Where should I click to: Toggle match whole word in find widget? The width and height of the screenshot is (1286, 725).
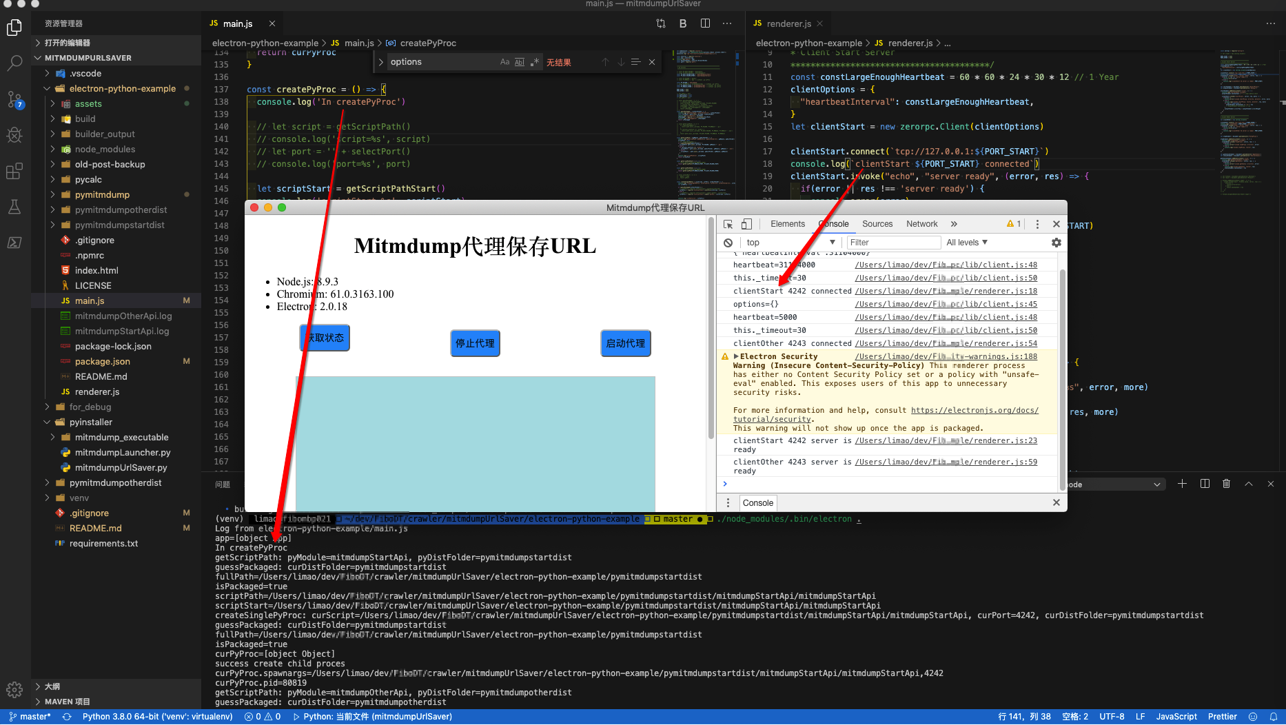520,62
